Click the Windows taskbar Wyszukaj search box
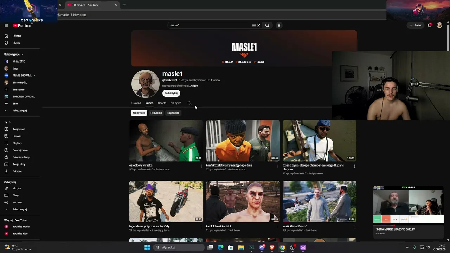 pyautogui.click(x=179, y=247)
